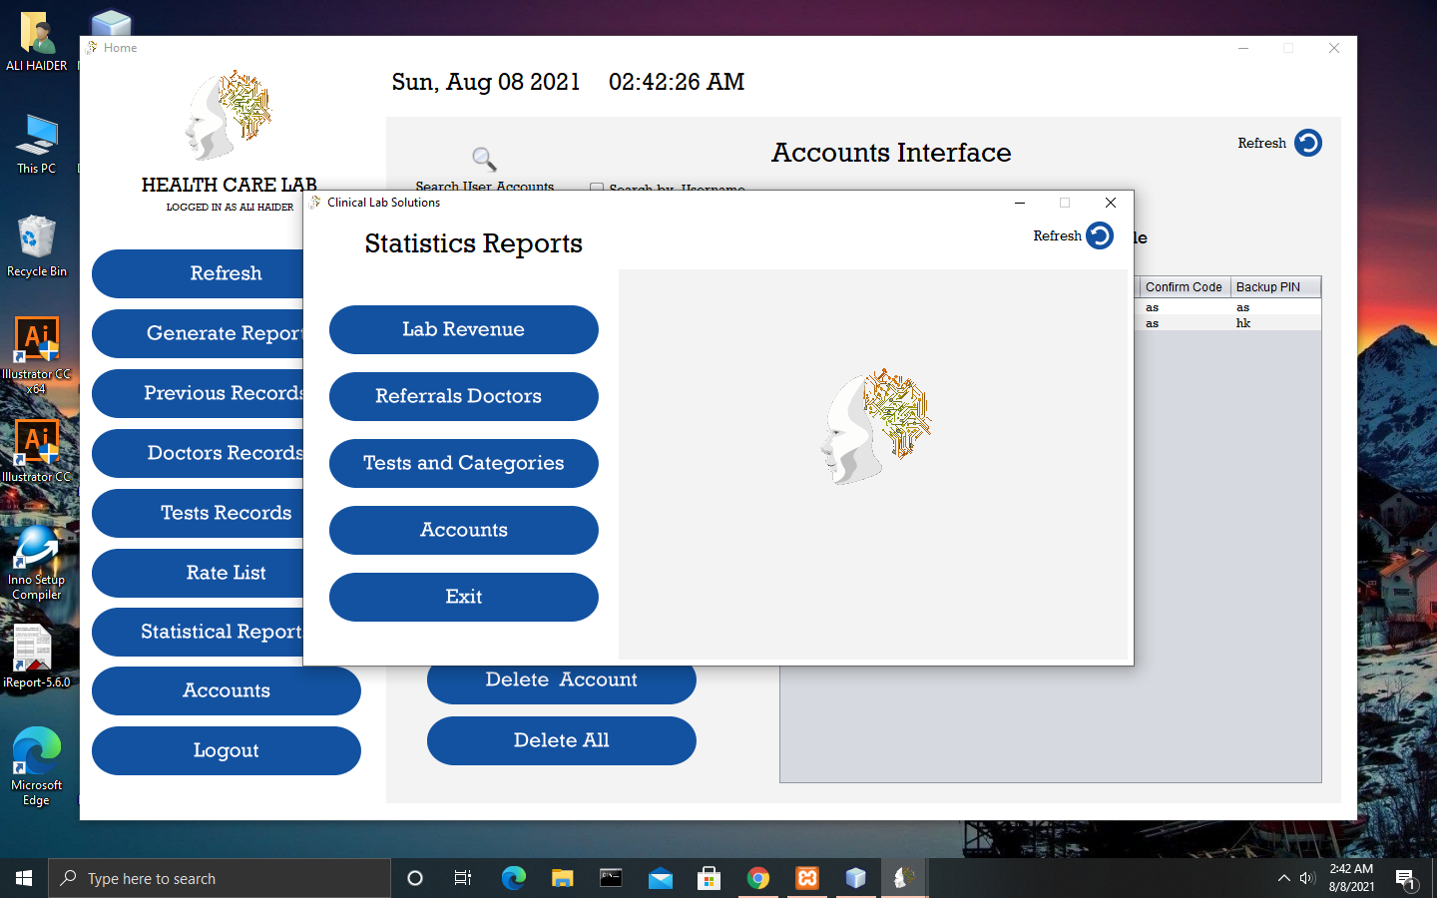1437x898 pixels.
Task: Open the Windows Start menu
Action: 22,878
